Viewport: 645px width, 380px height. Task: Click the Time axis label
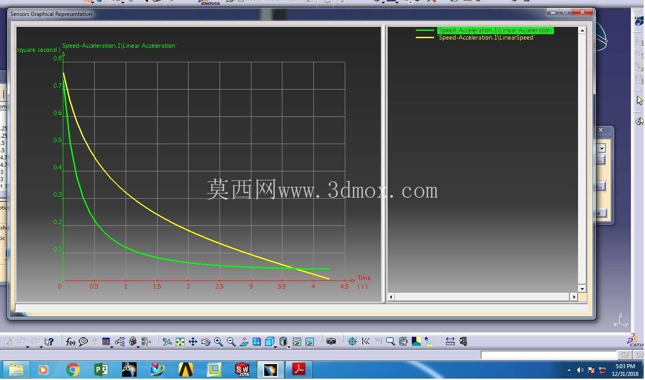point(364,278)
